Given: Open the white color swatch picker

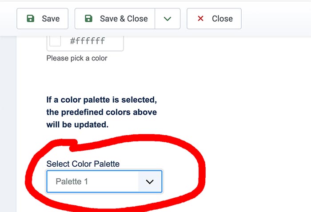Looking at the screenshot, I should (x=55, y=41).
